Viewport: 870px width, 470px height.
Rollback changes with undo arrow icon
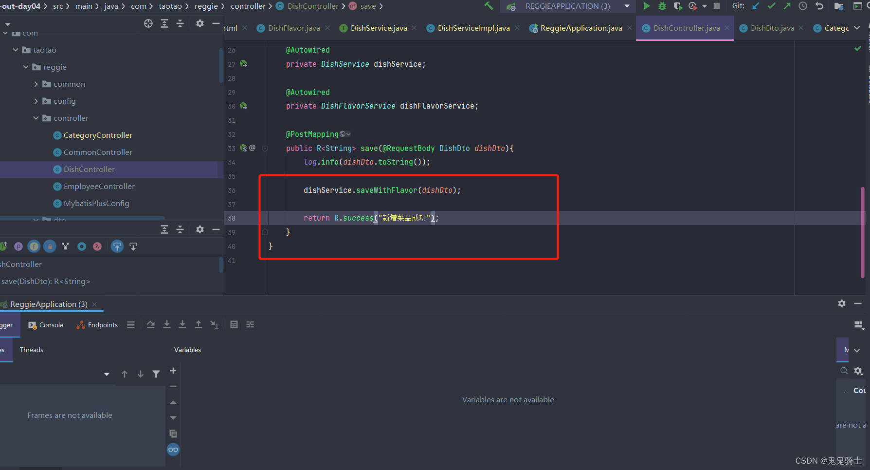click(819, 6)
